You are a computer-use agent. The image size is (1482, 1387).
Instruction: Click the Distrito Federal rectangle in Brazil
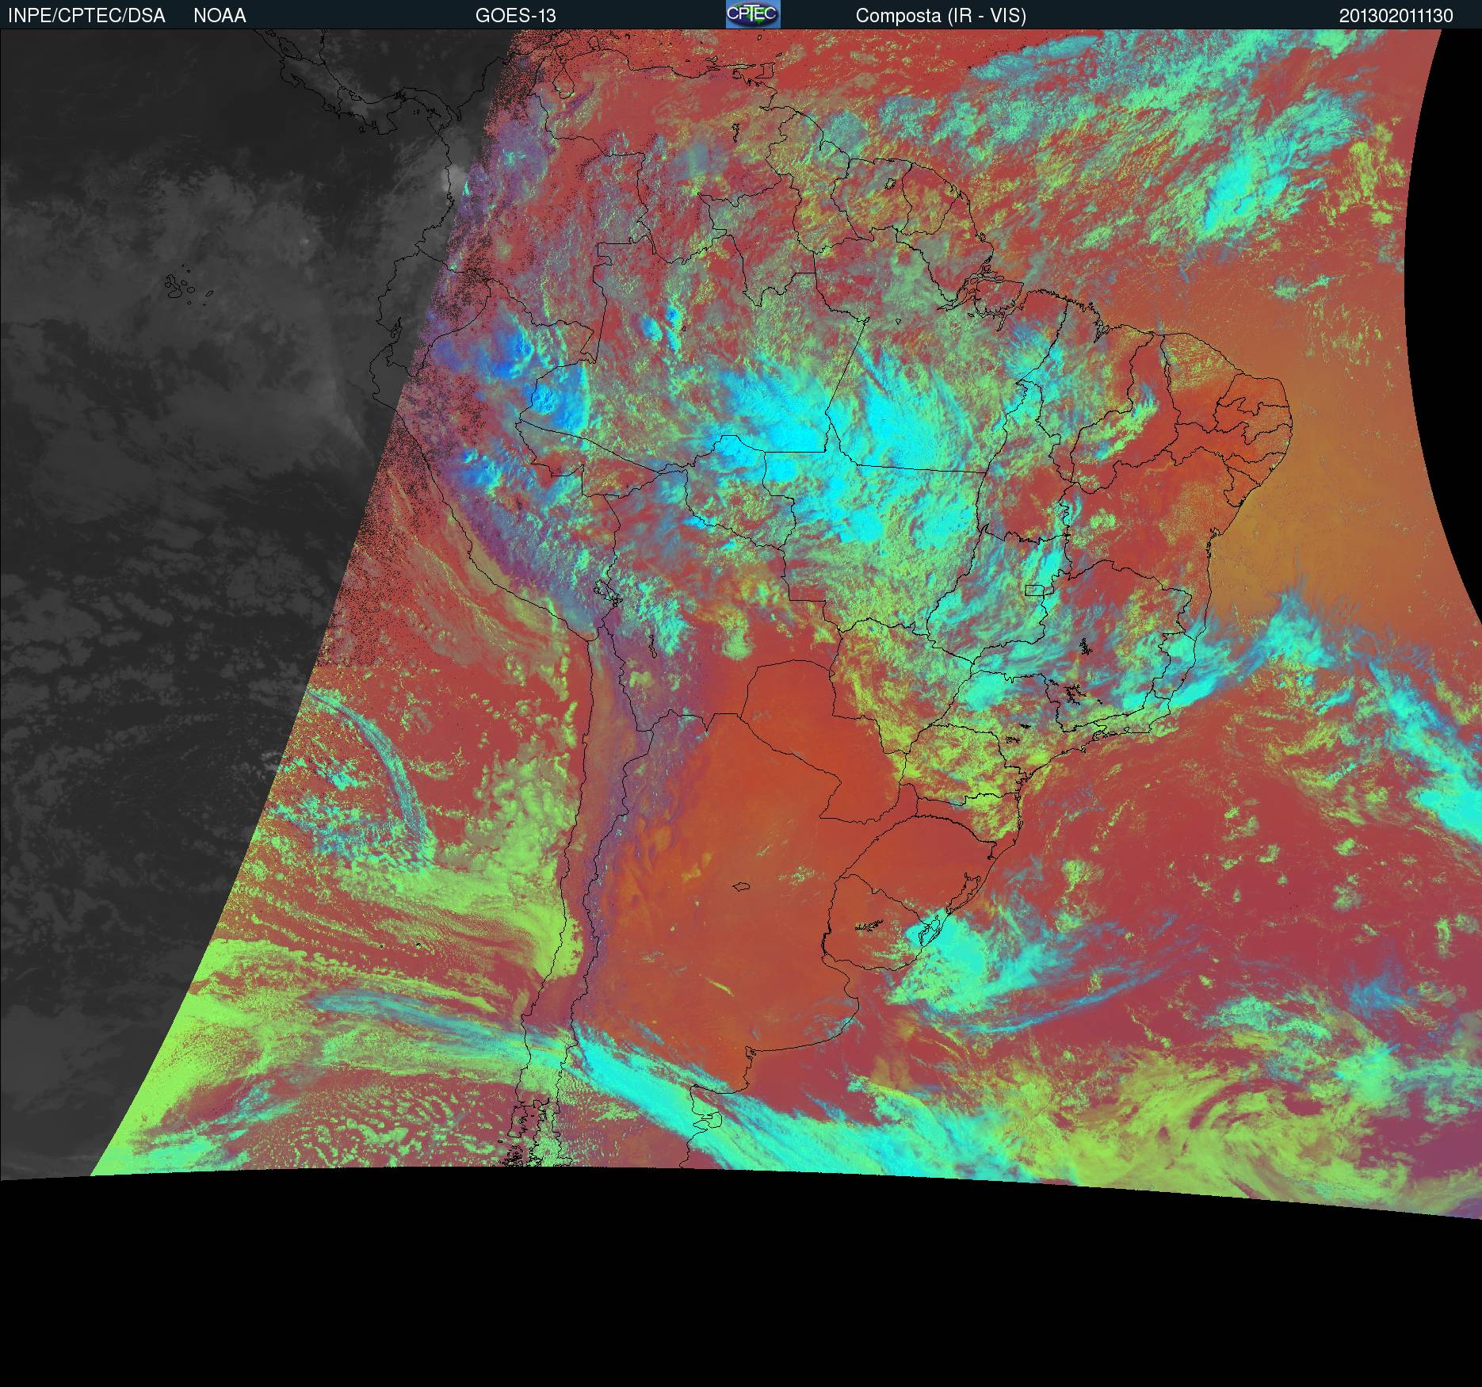coord(1035,589)
